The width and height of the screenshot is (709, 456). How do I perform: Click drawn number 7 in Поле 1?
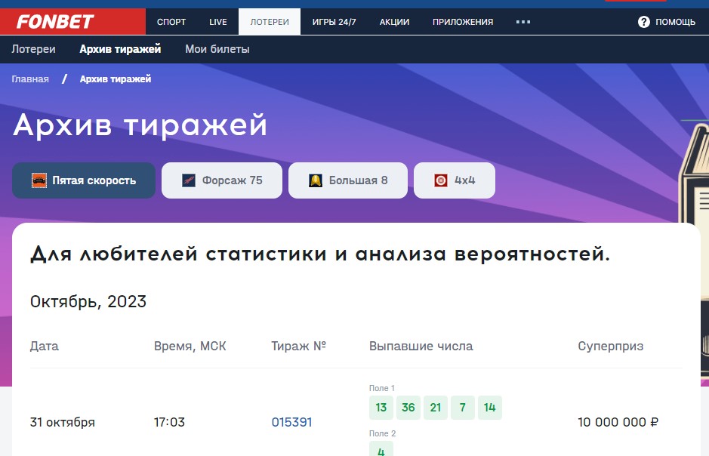click(463, 408)
